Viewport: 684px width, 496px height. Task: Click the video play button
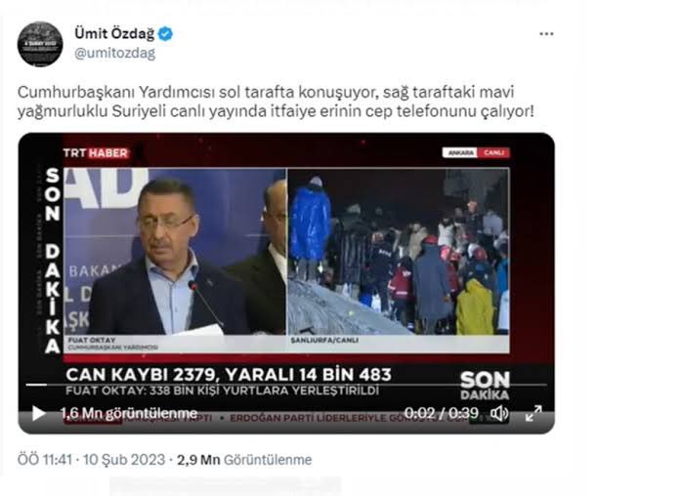click(38, 413)
